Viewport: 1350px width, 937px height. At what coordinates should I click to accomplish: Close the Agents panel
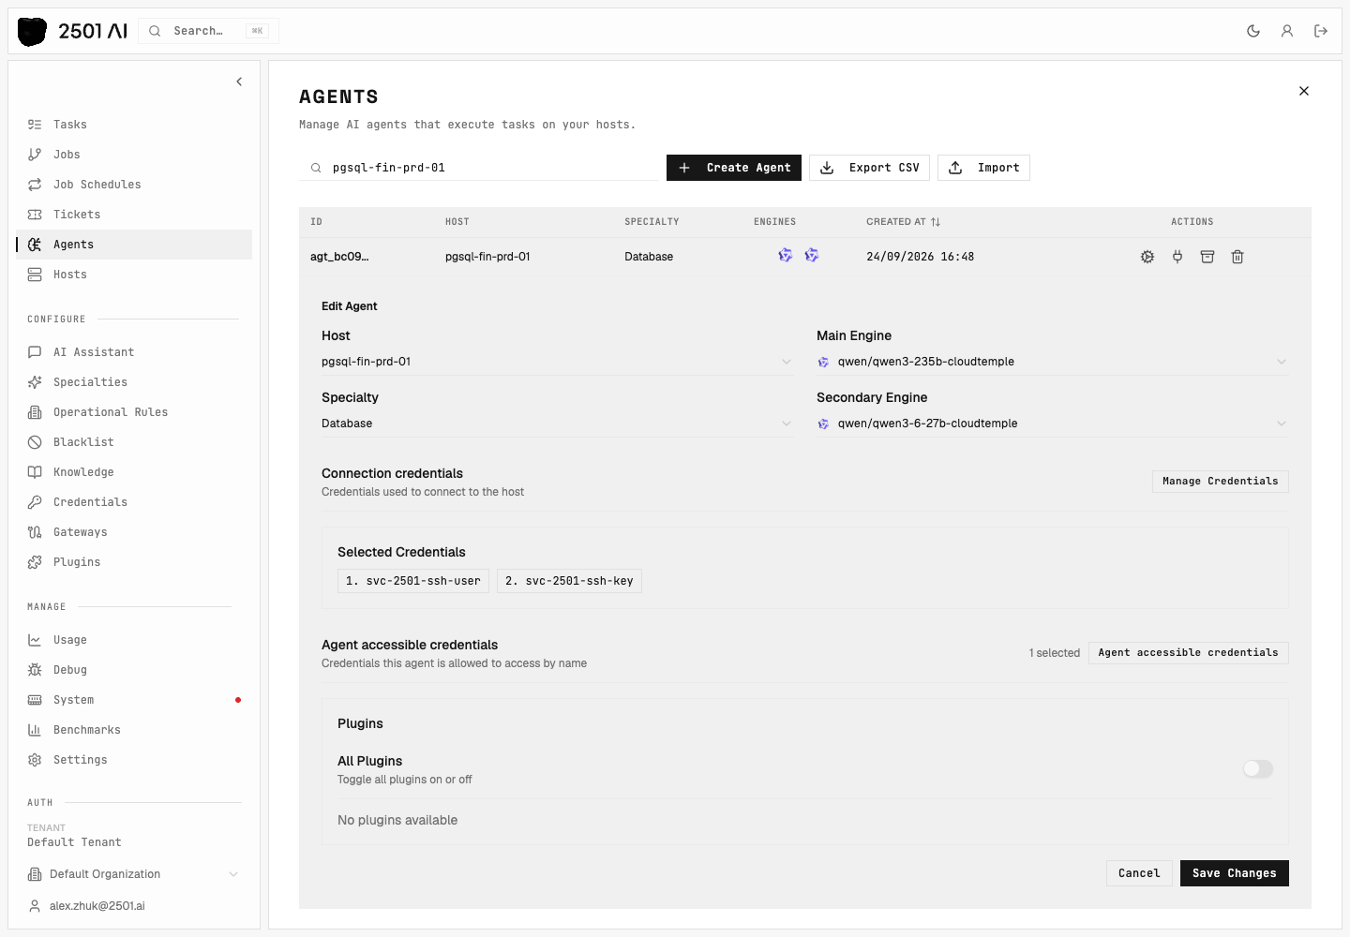click(1304, 91)
